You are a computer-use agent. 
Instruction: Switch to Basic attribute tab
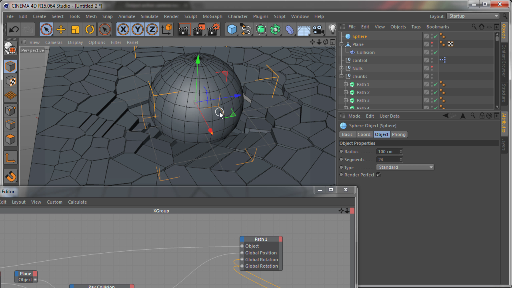coord(347,134)
